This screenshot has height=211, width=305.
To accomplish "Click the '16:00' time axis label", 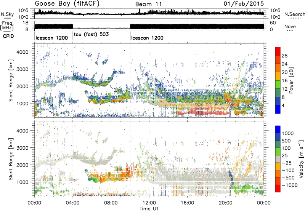I will click(187, 203).
